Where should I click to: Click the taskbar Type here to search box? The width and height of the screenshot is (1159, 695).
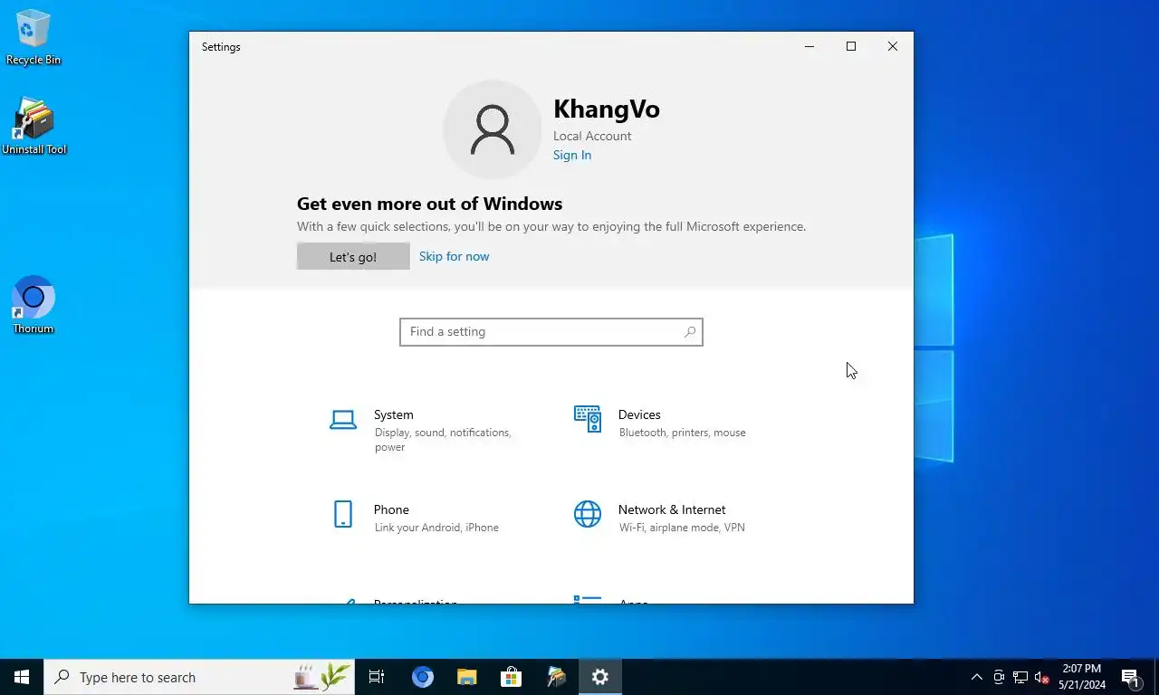click(x=199, y=677)
